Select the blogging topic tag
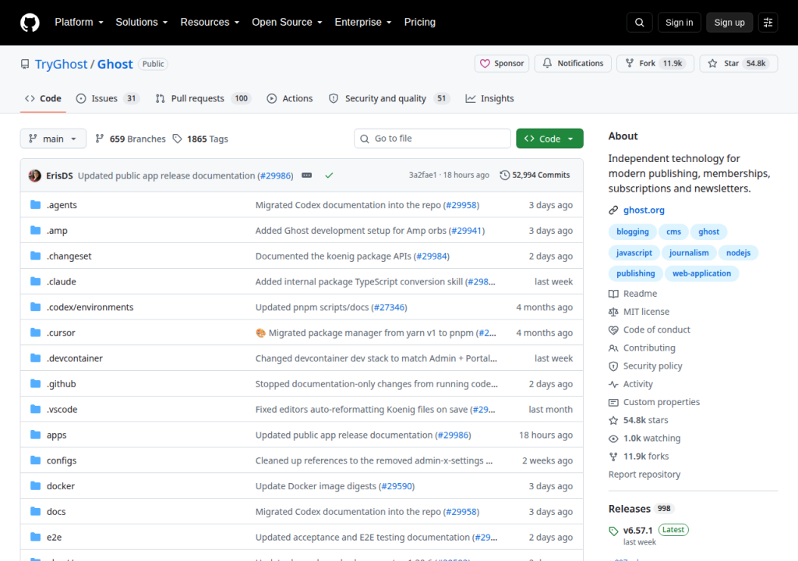The width and height of the screenshot is (798, 561). [633, 231]
